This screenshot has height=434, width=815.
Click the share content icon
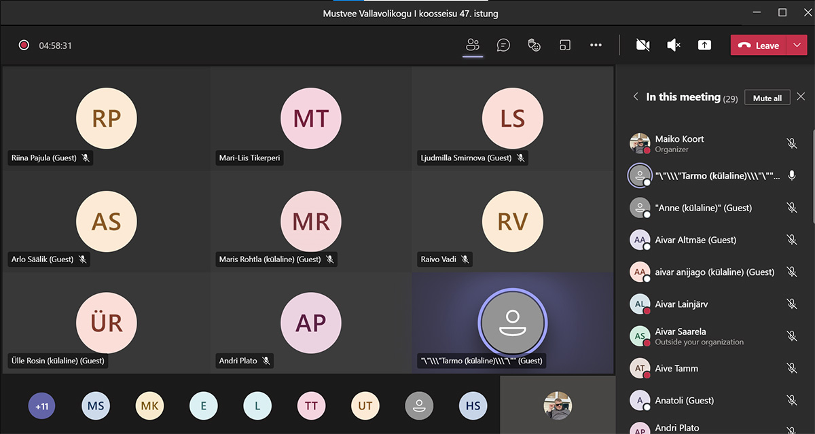pyautogui.click(x=704, y=46)
